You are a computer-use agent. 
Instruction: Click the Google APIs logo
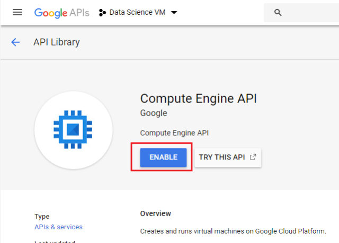(x=61, y=12)
